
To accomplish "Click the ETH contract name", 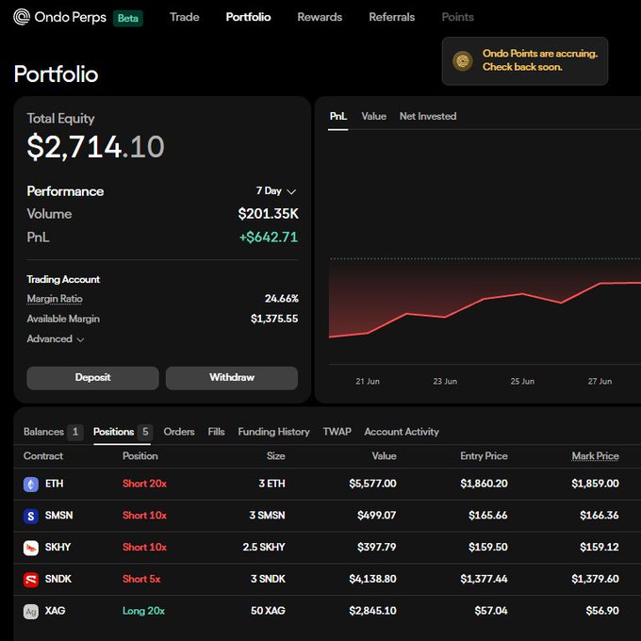I will click(x=55, y=484).
